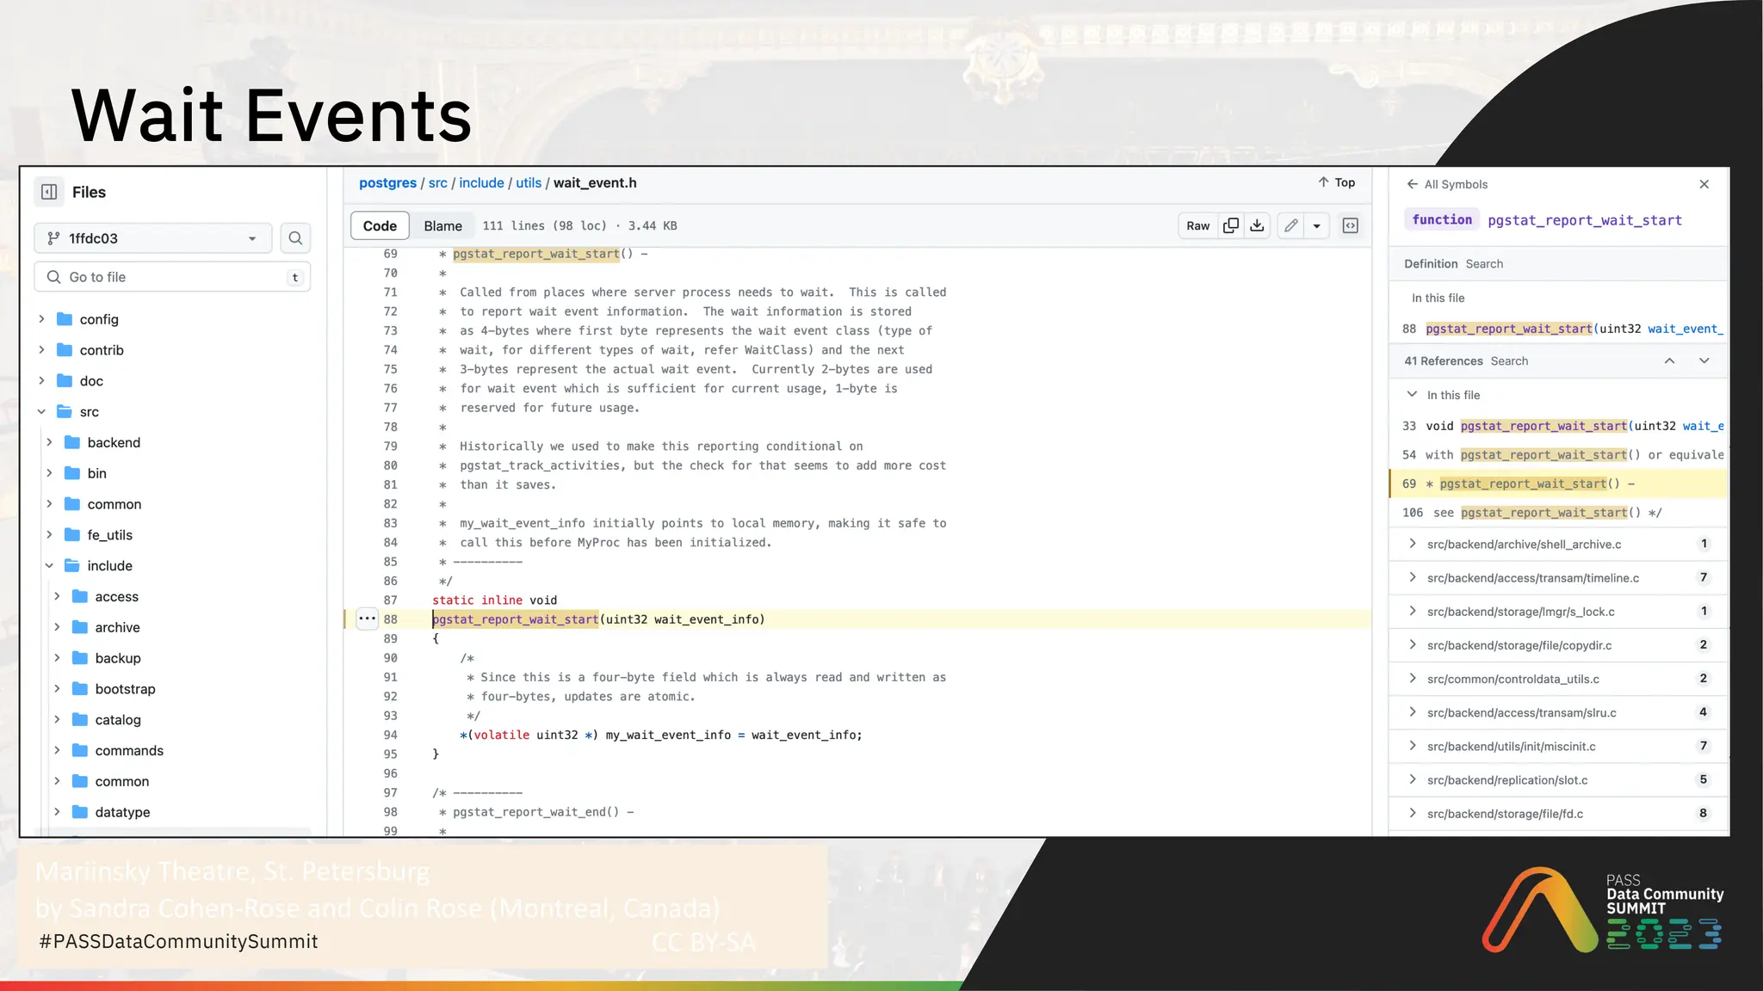The width and height of the screenshot is (1763, 991).
Task: Collapse the include folder
Action: click(x=49, y=565)
